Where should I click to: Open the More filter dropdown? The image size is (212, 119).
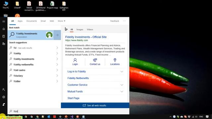pyautogui.click(x=62, y=21)
